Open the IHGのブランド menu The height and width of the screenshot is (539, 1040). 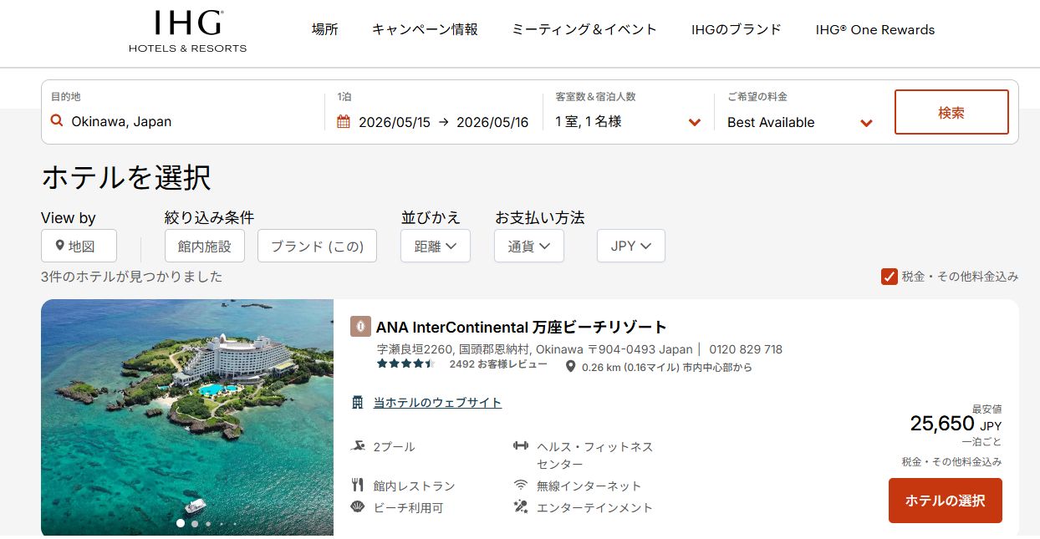pyautogui.click(x=737, y=30)
